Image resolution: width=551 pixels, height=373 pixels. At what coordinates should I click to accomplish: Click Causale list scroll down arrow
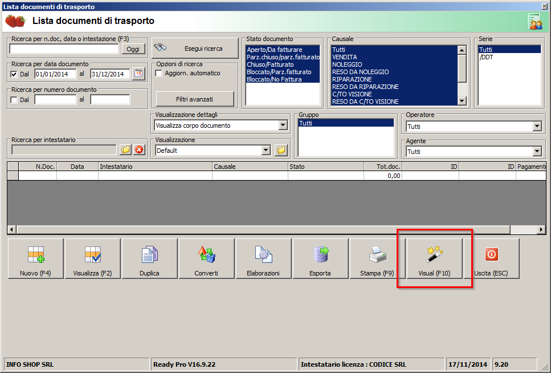462,101
